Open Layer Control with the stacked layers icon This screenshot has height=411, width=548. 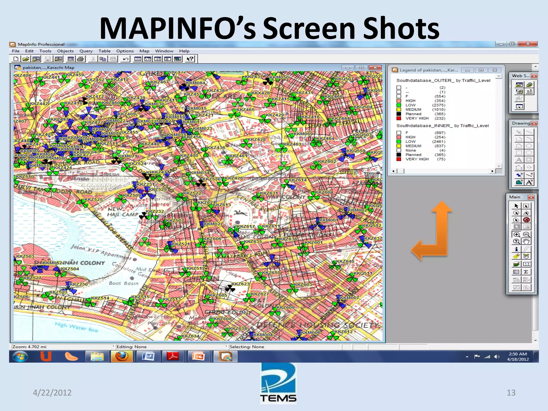click(516, 264)
